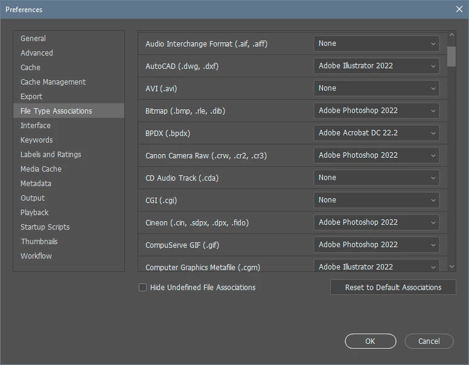Select the Output category
This screenshot has width=469, height=365.
pos(68,198)
